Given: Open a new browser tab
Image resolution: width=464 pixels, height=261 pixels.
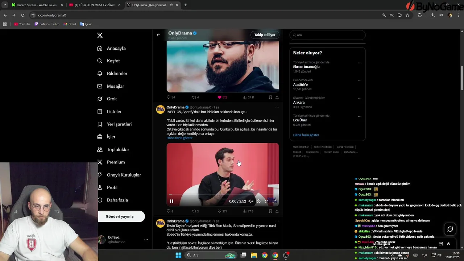Looking at the screenshot, I should click(186, 5).
